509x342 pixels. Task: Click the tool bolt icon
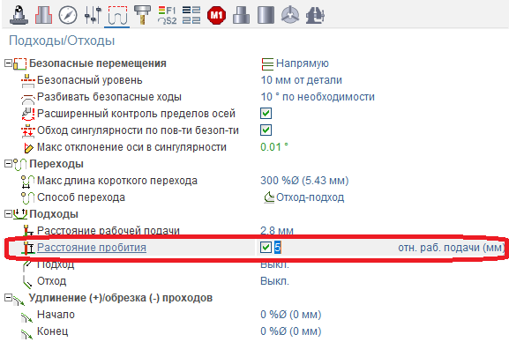click(142, 15)
